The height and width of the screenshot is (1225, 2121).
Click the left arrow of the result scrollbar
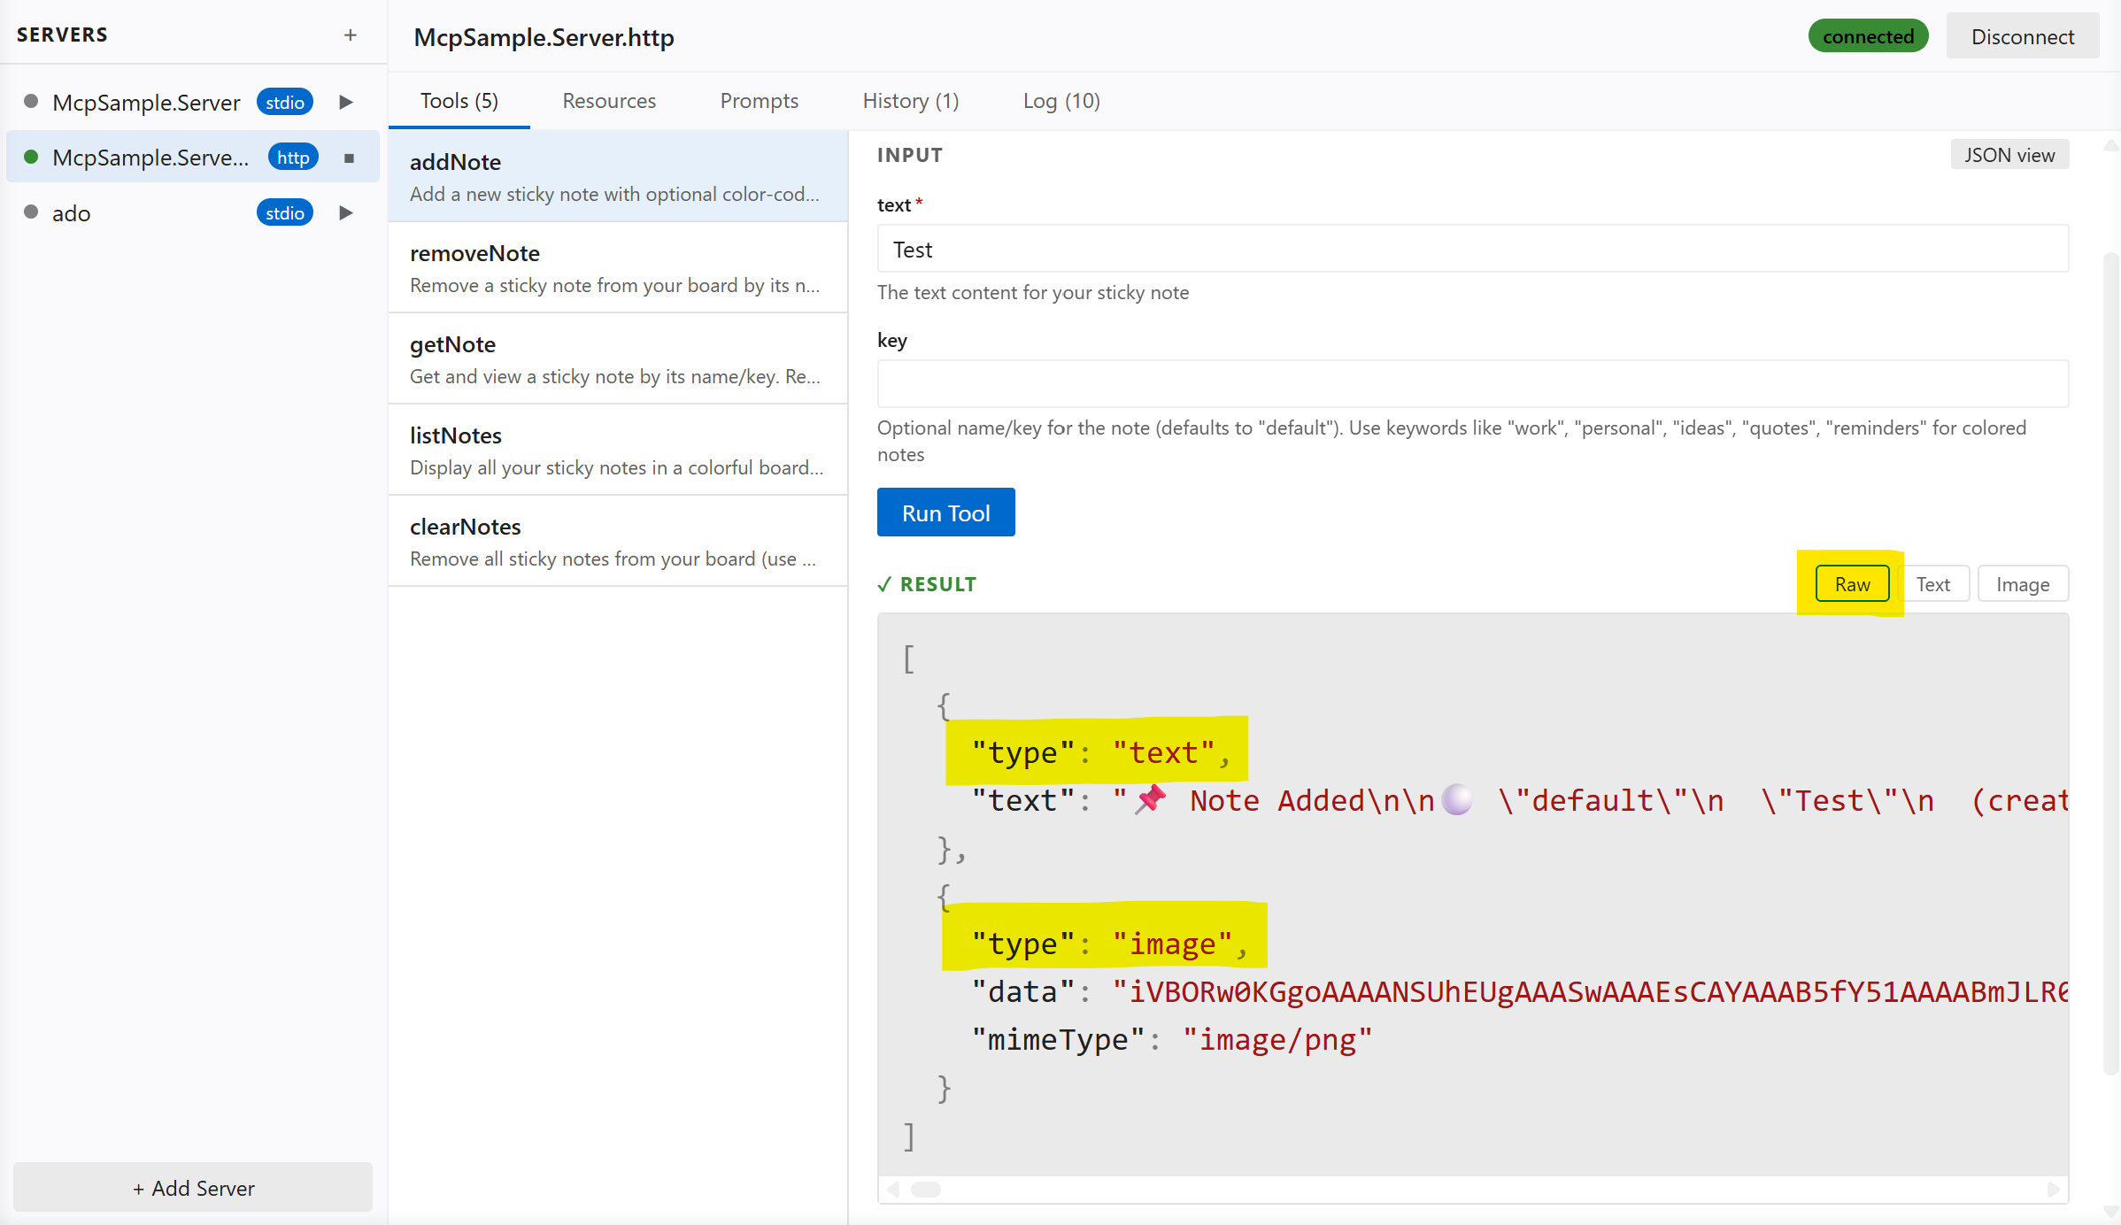tap(891, 1190)
